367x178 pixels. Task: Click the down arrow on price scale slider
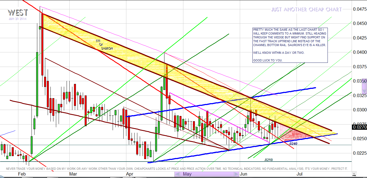coord(364,91)
